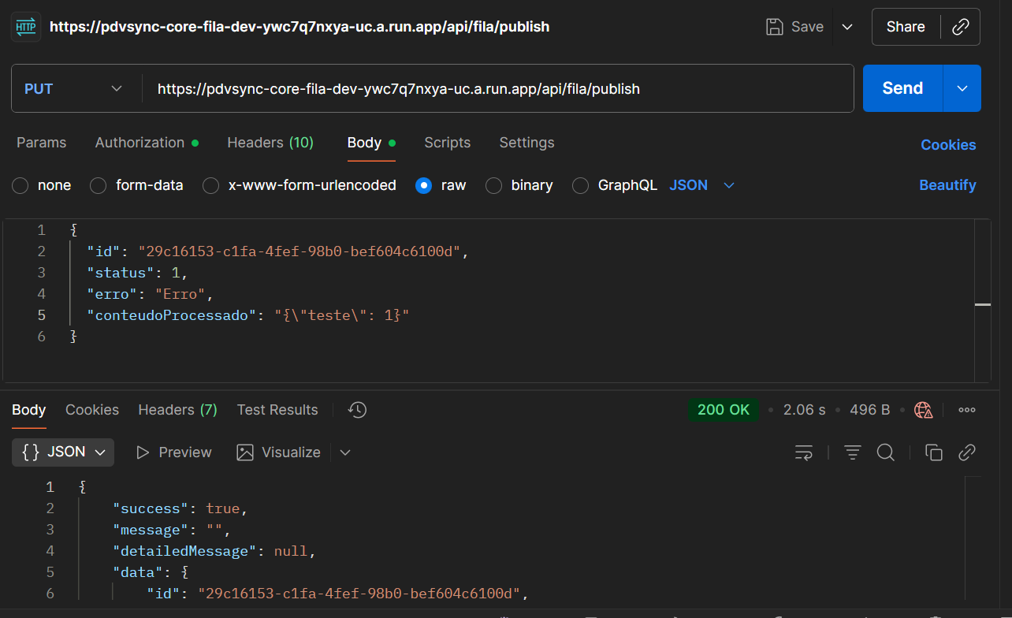Select the none body type radio
Viewport: 1012px width, 618px height.
(x=21, y=186)
